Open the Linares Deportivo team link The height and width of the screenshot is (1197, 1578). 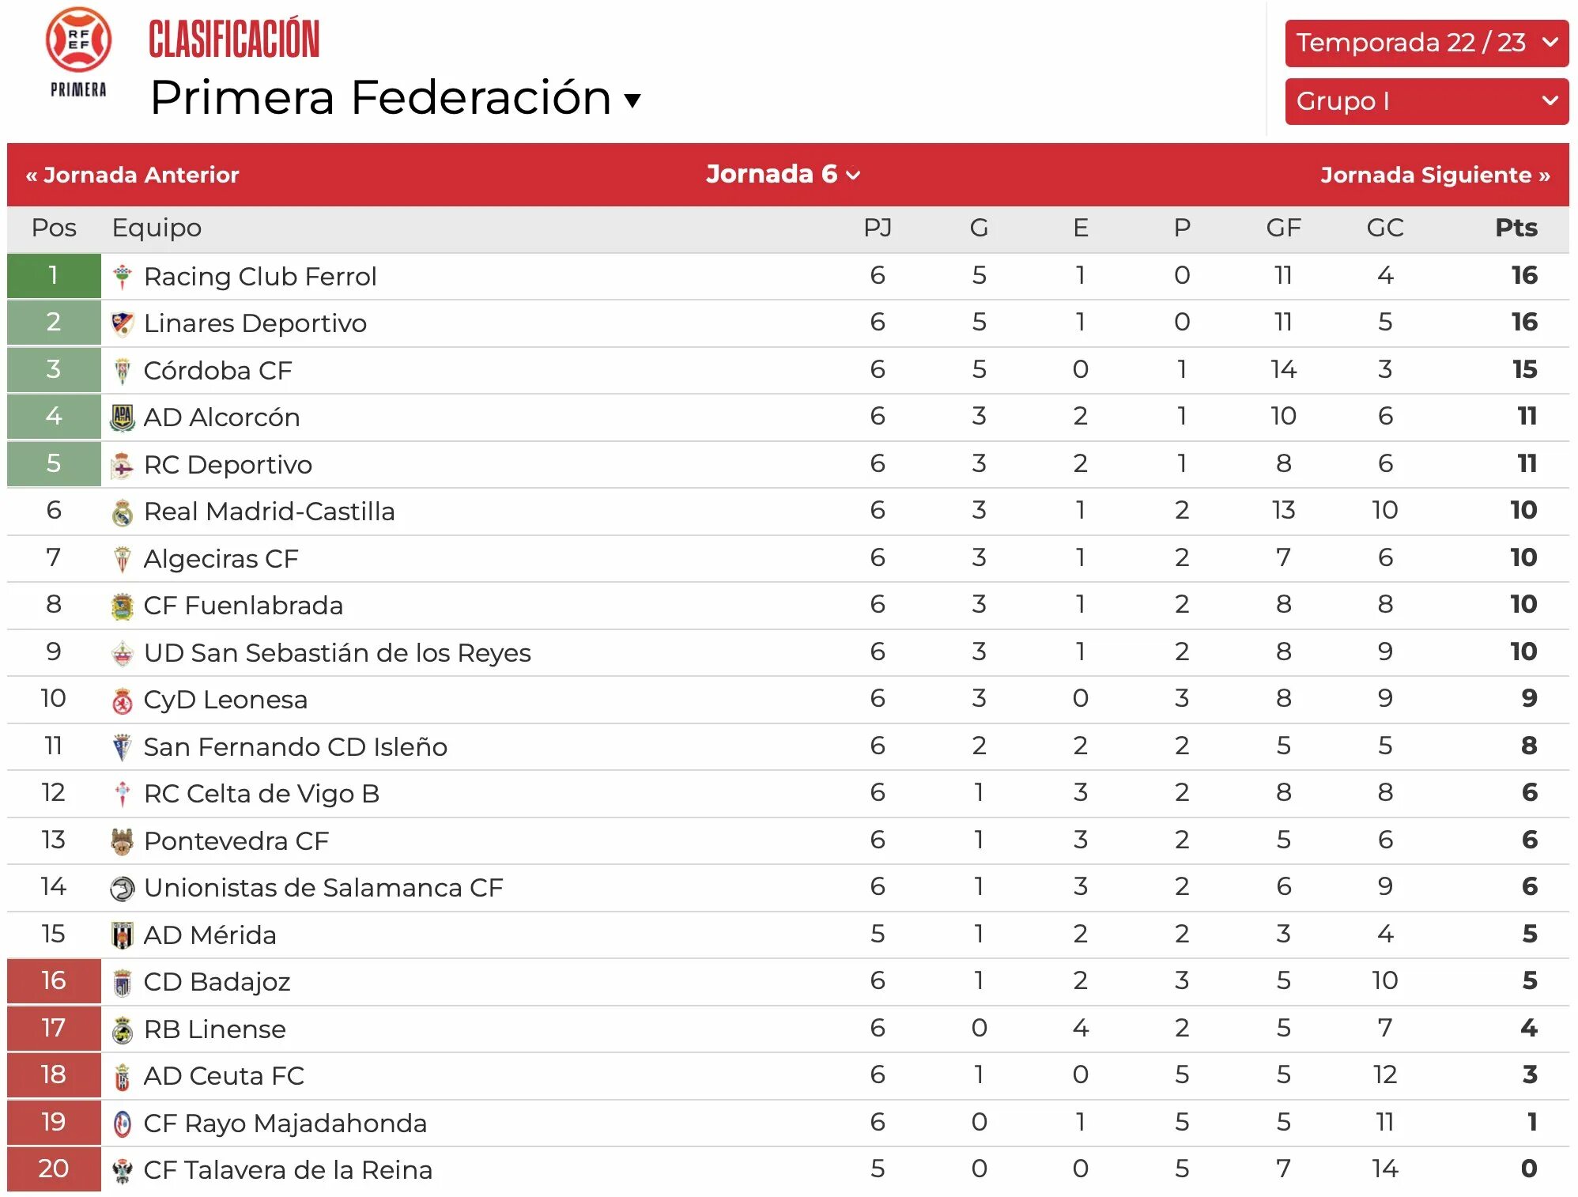255,323
